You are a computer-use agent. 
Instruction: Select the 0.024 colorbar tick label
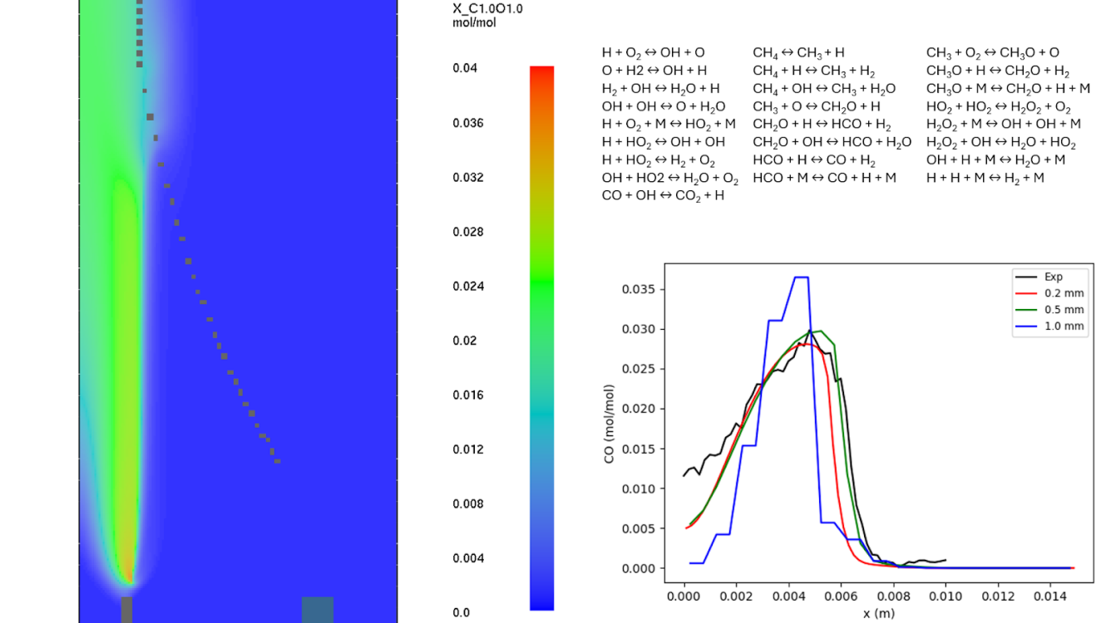(468, 286)
